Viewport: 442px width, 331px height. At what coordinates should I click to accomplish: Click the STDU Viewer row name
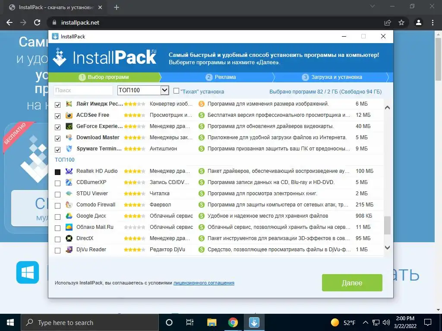click(92, 194)
